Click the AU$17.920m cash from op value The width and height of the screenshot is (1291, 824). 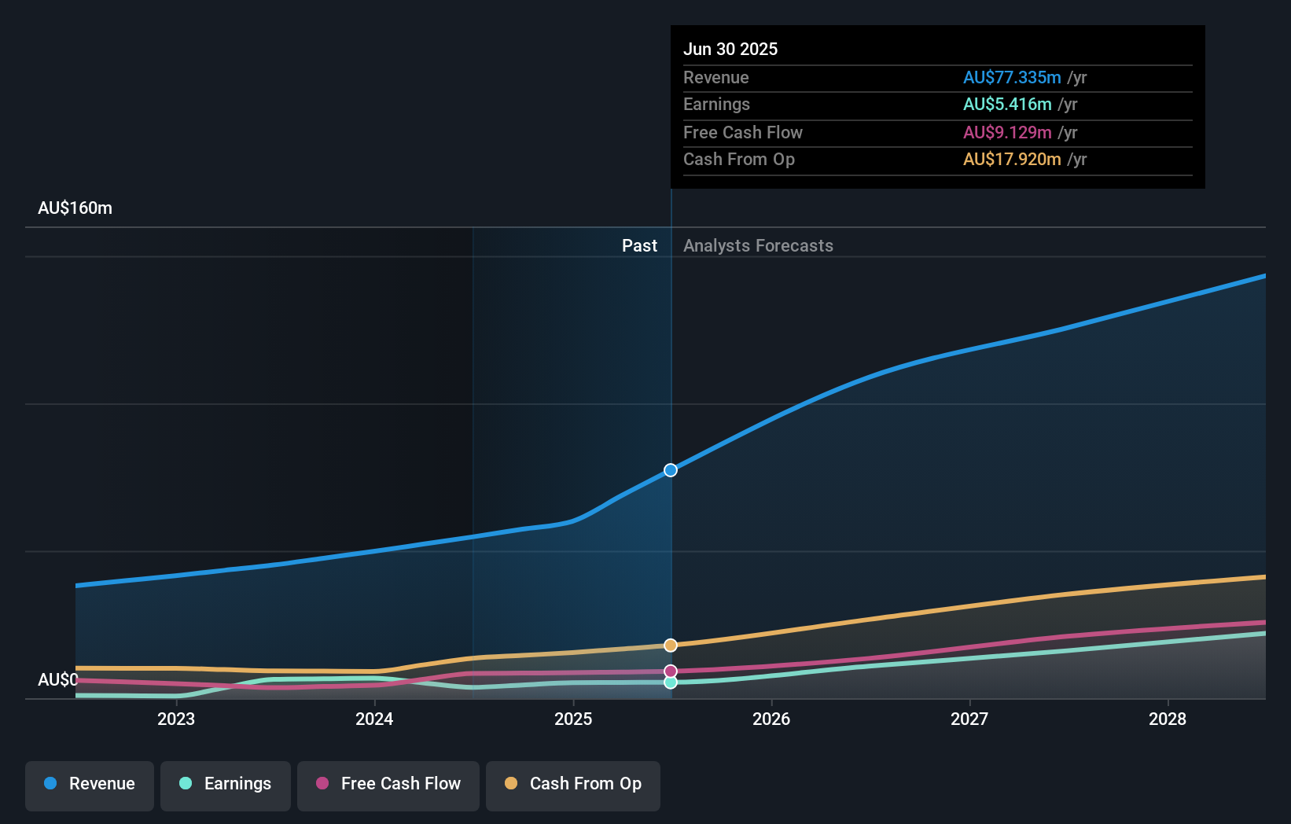click(1012, 159)
